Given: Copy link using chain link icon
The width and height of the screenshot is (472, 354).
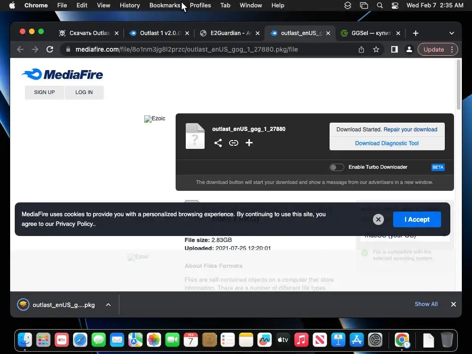Looking at the screenshot, I should pos(234,143).
